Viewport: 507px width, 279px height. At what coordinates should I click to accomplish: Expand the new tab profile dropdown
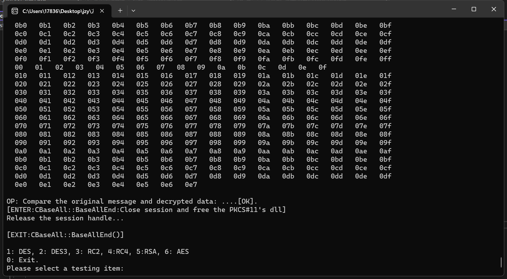133,11
